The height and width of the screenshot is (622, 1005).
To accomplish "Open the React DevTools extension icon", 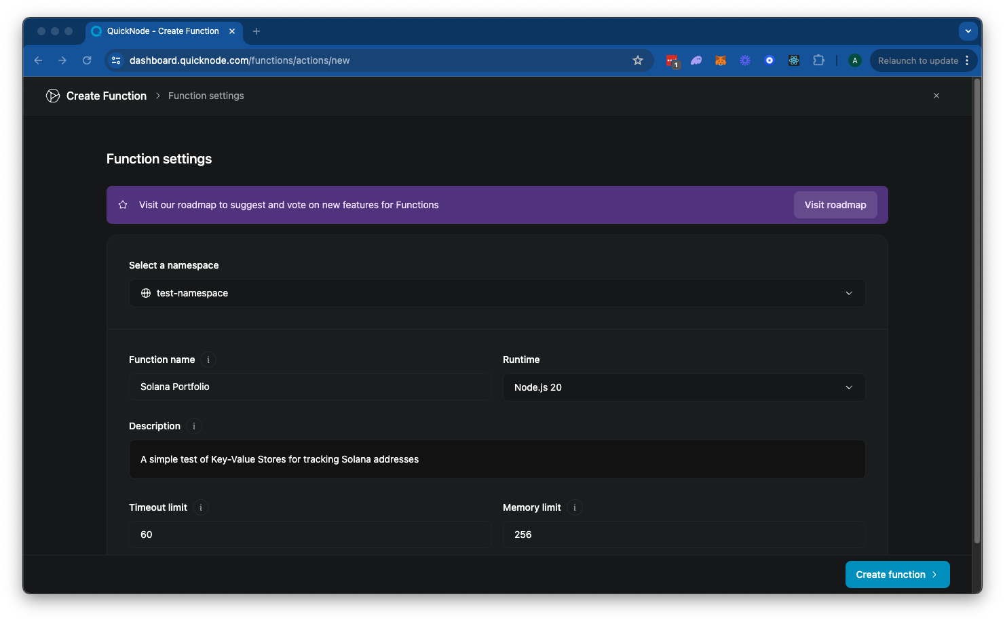I will [x=794, y=60].
